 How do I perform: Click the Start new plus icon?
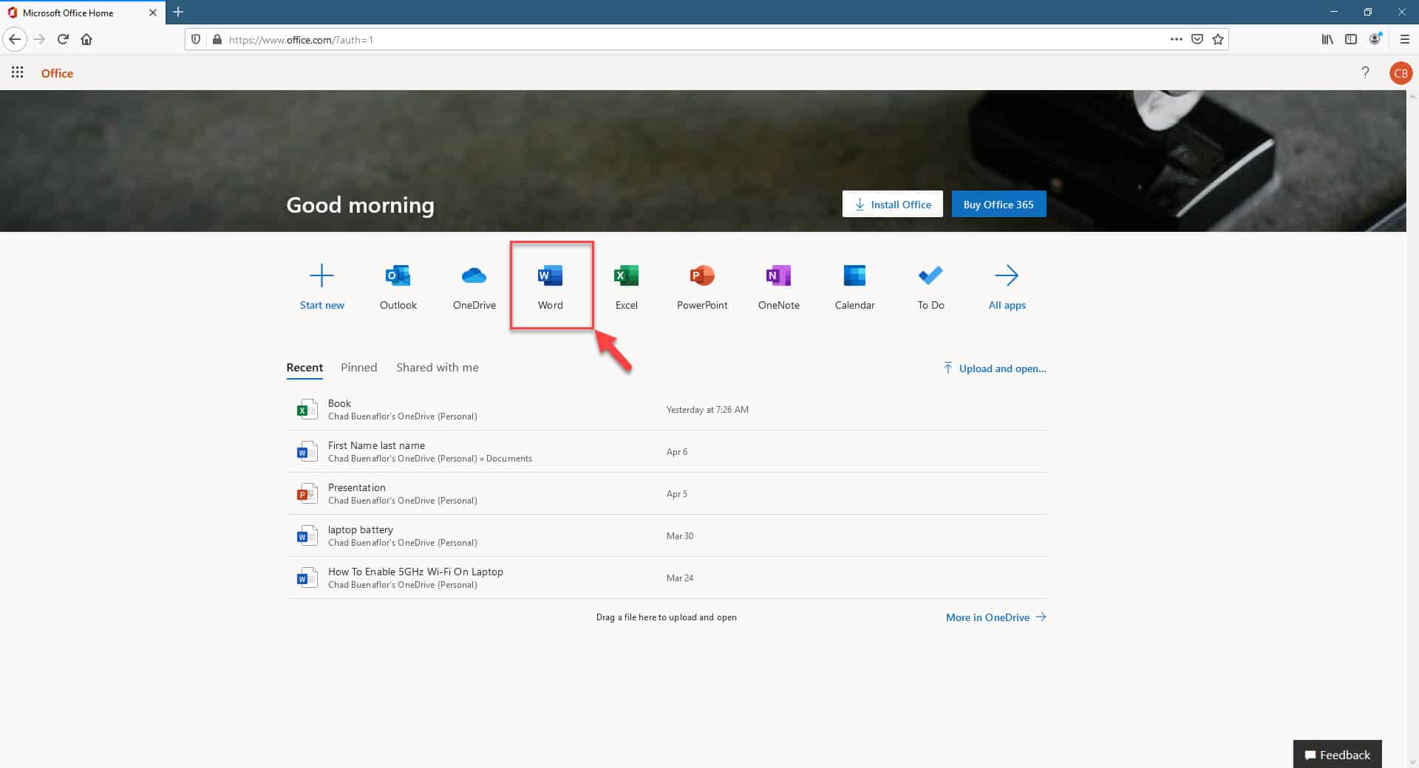(321, 275)
